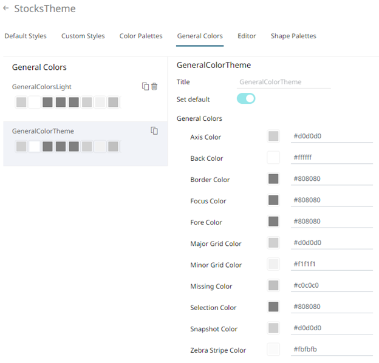The image size is (379, 363).
Task: Duplicate the GeneralColorTheme color set
Action: [154, 131]
